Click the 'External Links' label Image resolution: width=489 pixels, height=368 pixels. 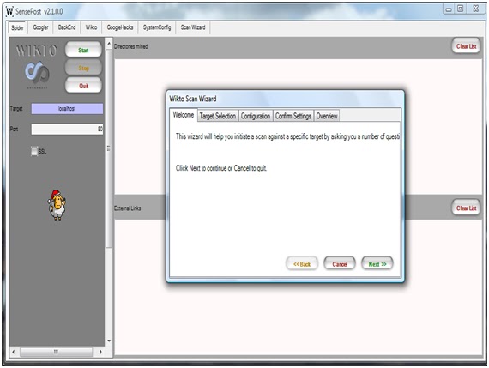pyautogui.click(x=127, y=208)
